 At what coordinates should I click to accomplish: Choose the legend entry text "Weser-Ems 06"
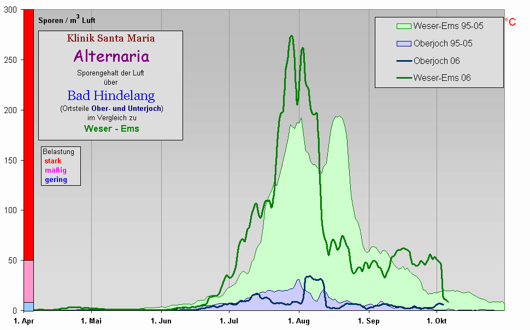click(442, 78)
